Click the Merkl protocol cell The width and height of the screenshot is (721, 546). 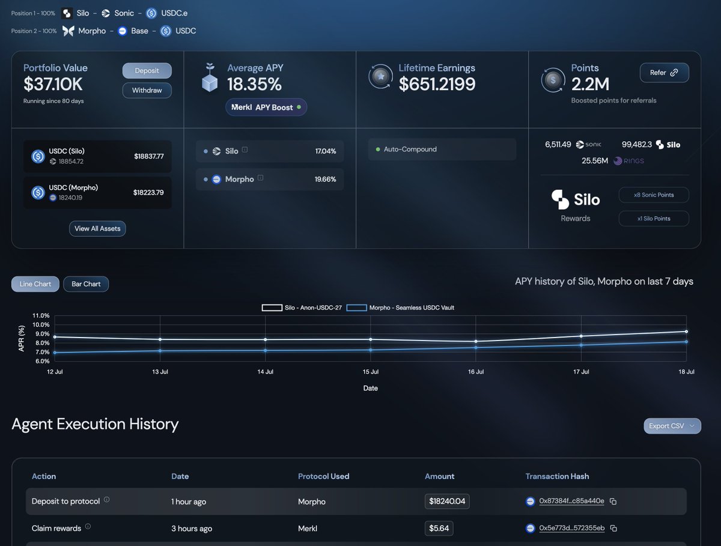pos(308,529)
